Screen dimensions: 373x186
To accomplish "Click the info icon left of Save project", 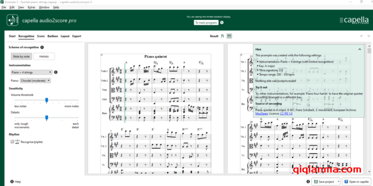I will pos(308,181).
